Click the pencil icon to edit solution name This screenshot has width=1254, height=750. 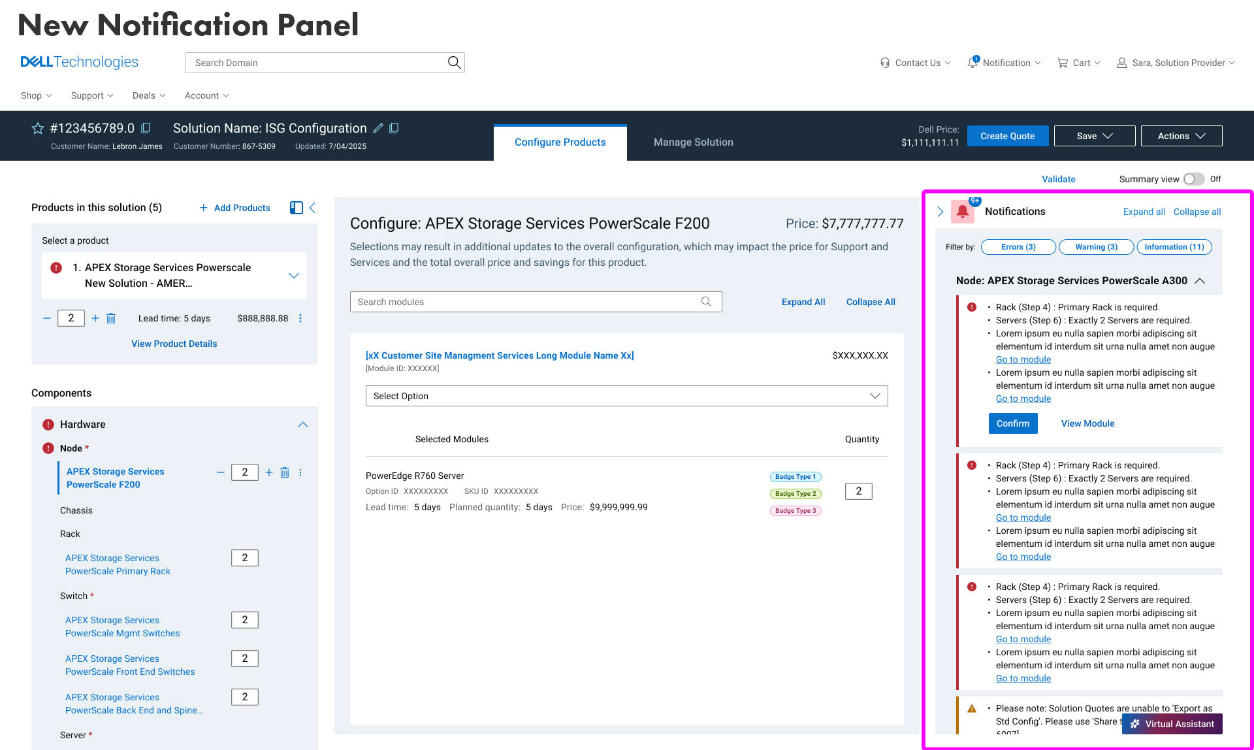[x=378, y=129]
